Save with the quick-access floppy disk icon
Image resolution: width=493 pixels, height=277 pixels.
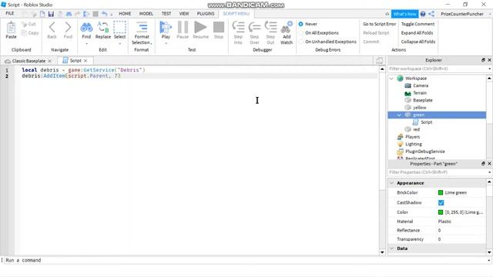[51, 14]
